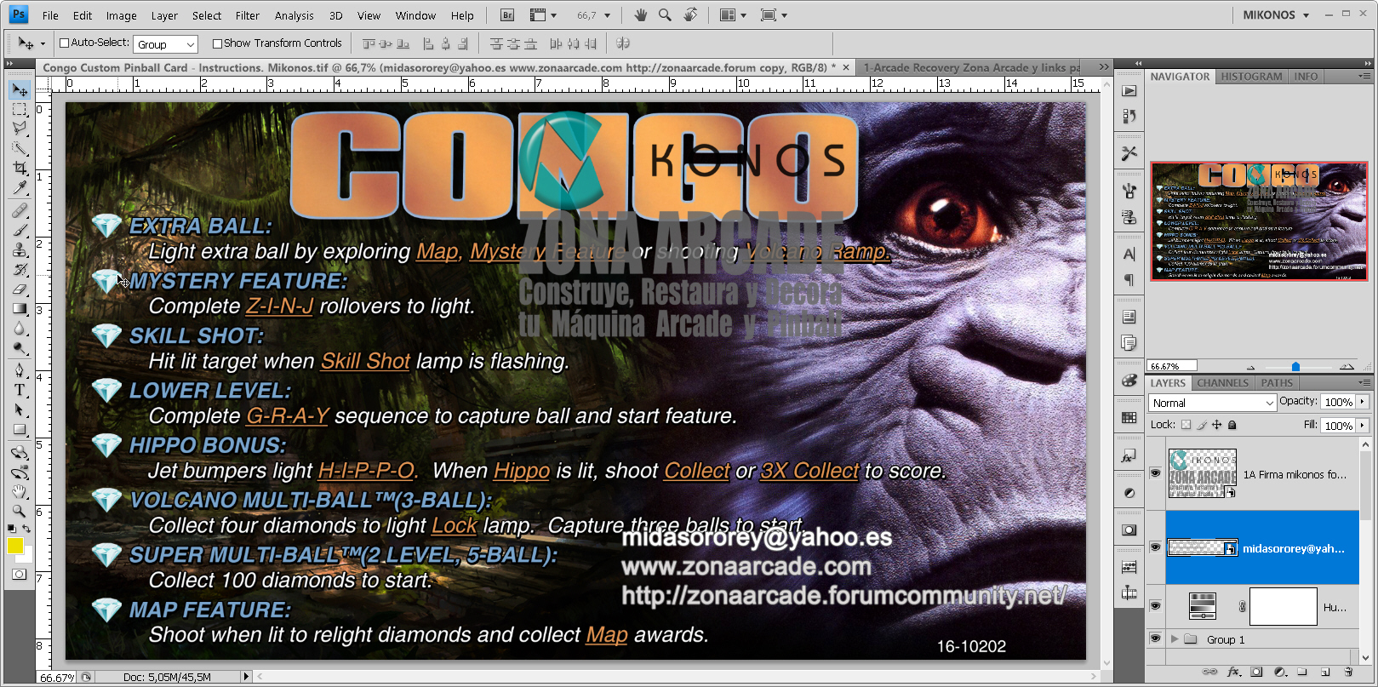Click the delete layer trash icon
Image resolution: width=1378 pixels, height=687 pixels.
1348,673
